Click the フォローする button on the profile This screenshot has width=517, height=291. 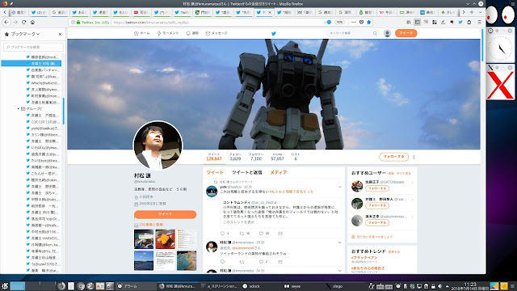coord(393,157)
